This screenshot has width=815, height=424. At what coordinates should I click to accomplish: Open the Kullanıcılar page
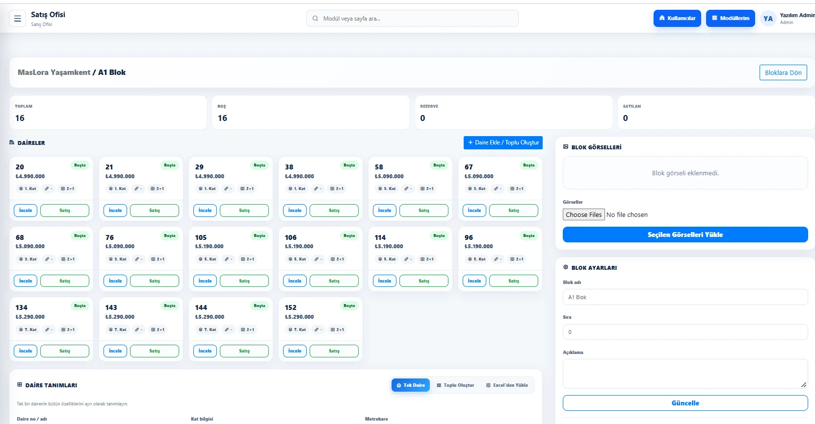677,19
